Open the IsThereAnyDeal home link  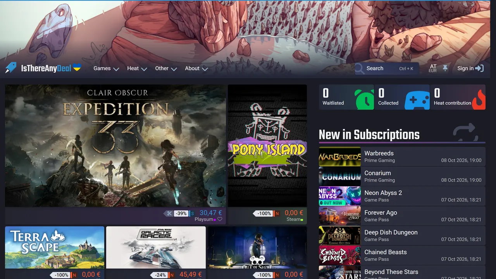[43, 68]
